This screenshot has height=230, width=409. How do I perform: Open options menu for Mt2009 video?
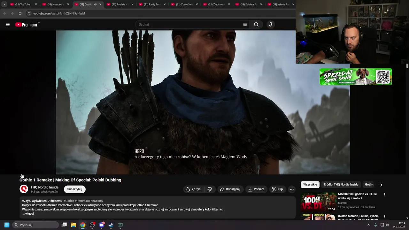pyautogui.click(x=385, y=195)
